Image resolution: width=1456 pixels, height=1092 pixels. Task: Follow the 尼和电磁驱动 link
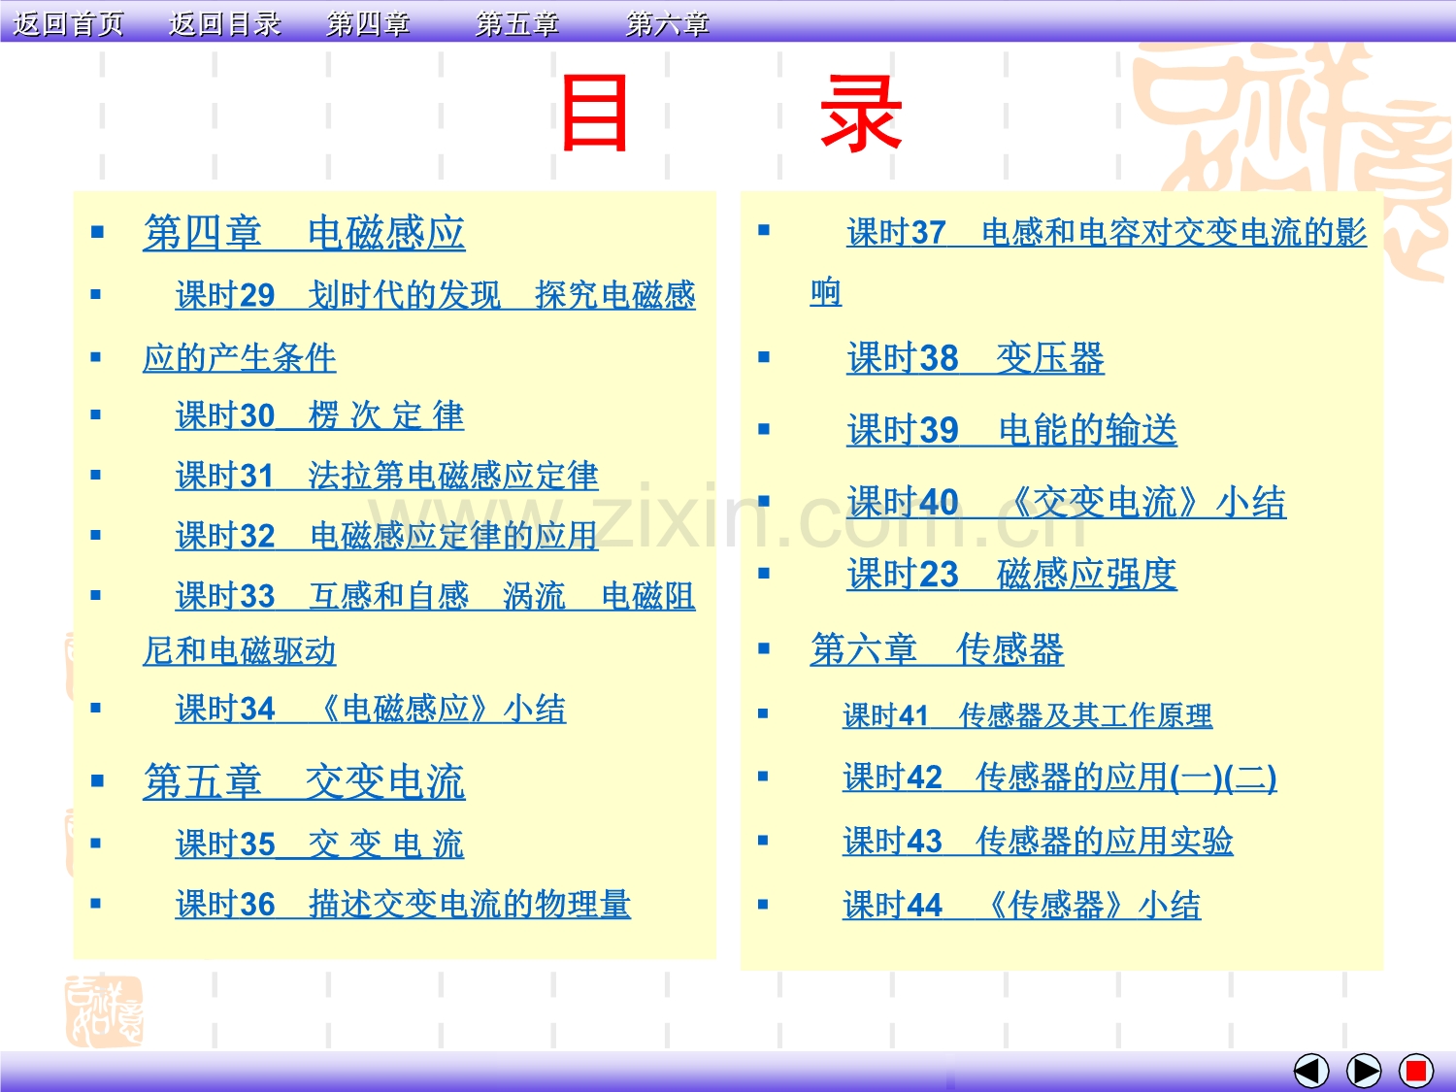click(240, 650)
